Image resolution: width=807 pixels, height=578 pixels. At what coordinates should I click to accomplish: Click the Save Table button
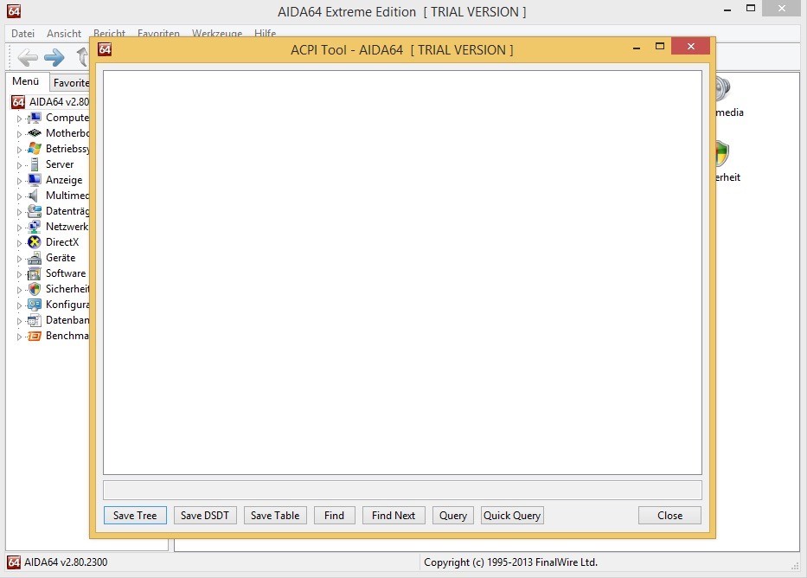point(275,515)
